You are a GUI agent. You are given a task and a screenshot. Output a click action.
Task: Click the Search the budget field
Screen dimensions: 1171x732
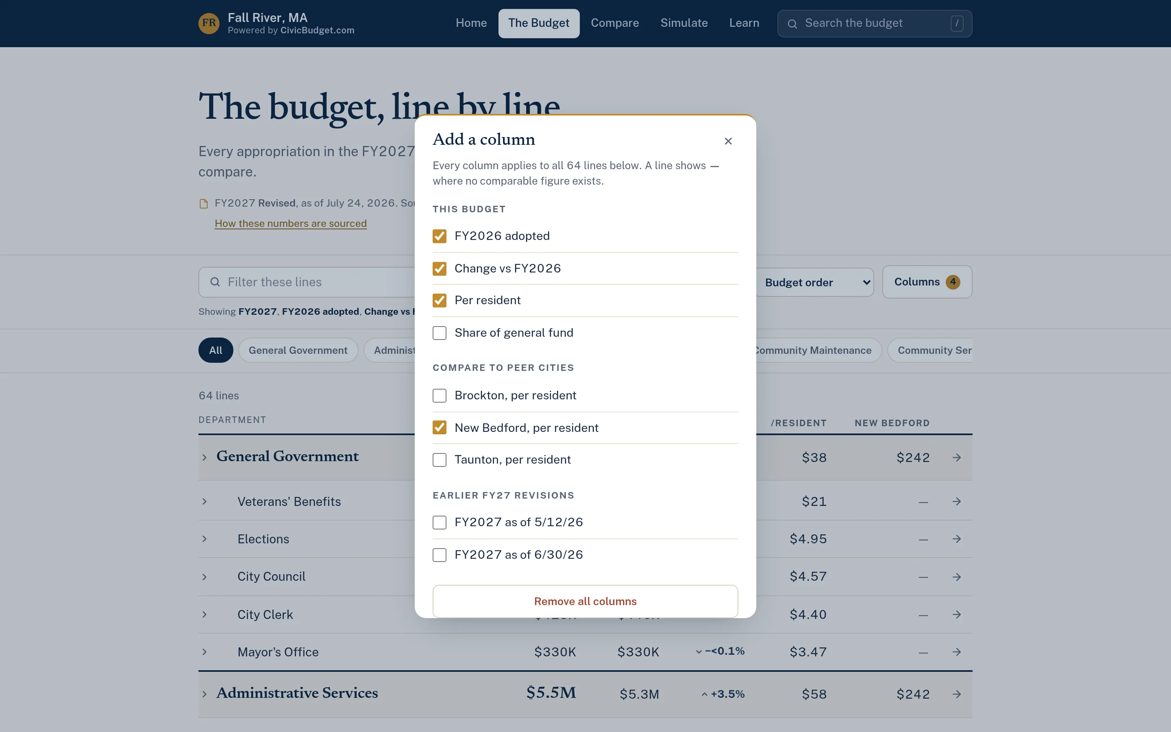(x=874, y=23)
